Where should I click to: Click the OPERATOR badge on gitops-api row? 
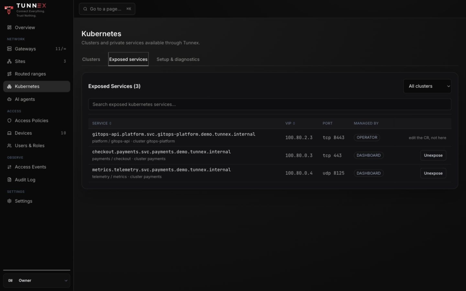coord(367,137)
